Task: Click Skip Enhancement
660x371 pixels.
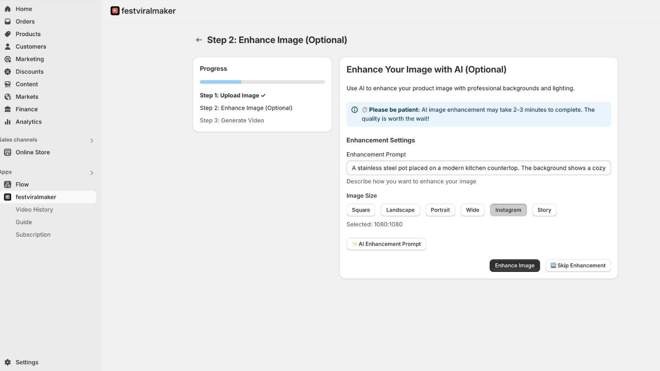Action: 577,265
